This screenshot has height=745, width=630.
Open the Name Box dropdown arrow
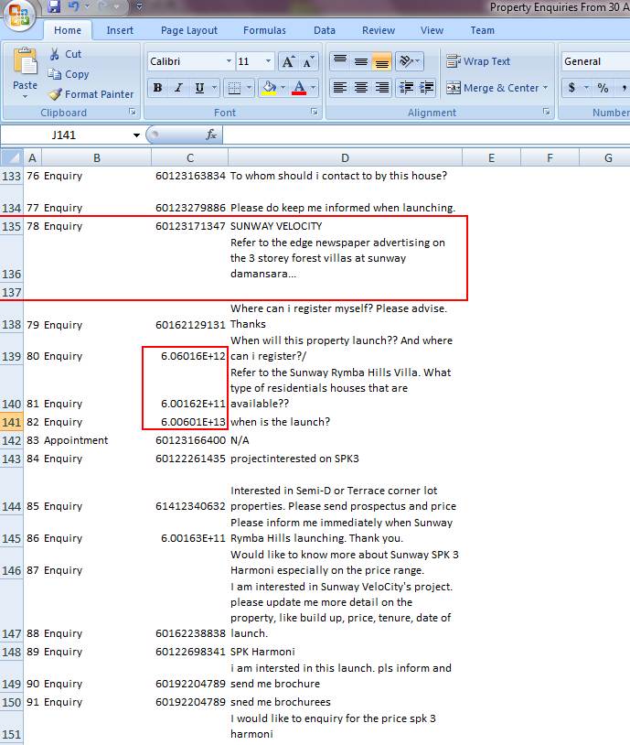pyautogui.click(x=136, y=135)
